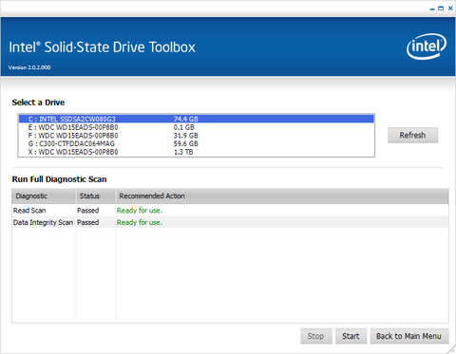This screenshot has height=354, width=456.
Task: Select the Data Integrity Scan row
Action: (230, 222)
